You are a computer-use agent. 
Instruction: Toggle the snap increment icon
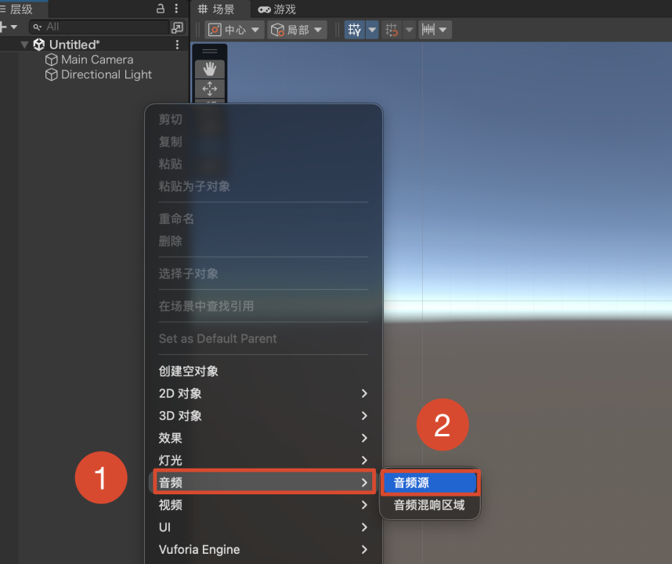392,30
